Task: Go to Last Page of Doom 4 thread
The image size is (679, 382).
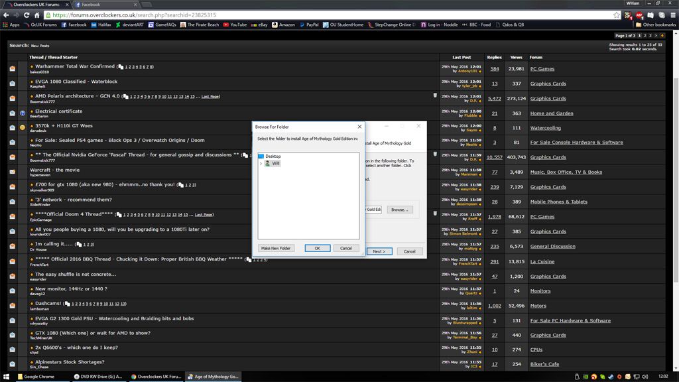Action: pos(204,215)
